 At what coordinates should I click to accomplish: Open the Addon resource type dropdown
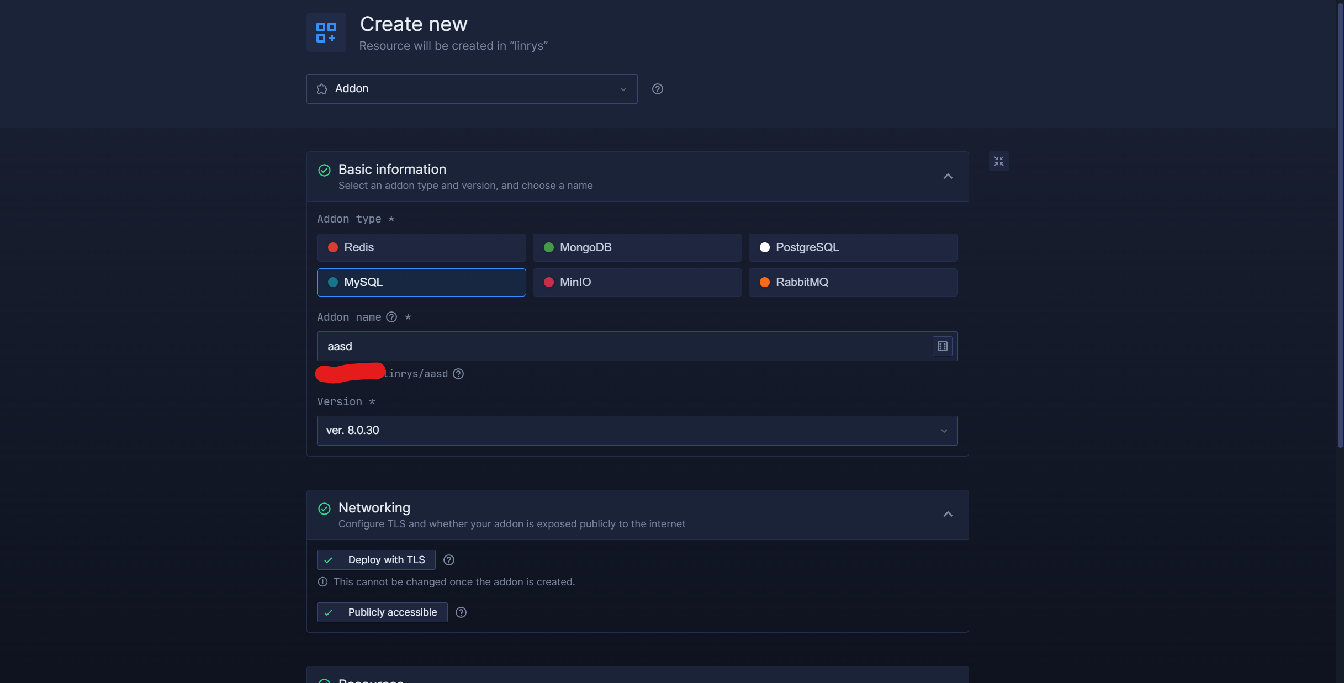point(472,89)
